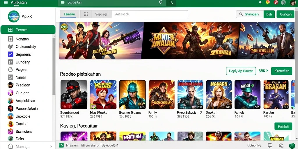298x149 pixels.
Task: Click the Siannciers app icon
Action: tap(10, 131)
